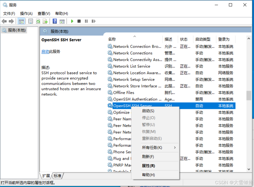Switch to the 标准 tab
This screenshot has height=187, width=254.
point(57,176)
